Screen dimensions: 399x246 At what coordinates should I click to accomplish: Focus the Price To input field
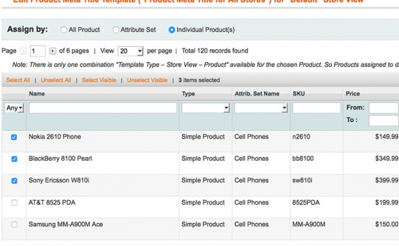pos(384,121)
